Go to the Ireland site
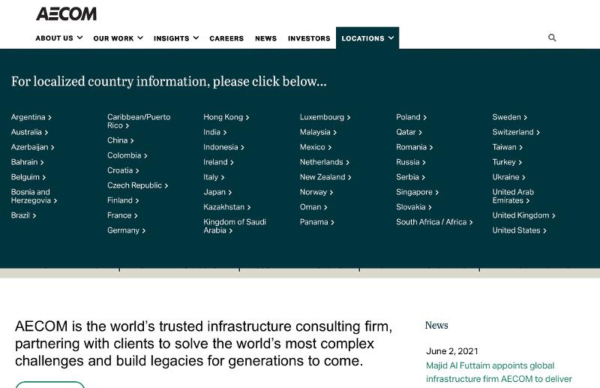This screenshot has width=600, height=388. (x=218, y=162)
